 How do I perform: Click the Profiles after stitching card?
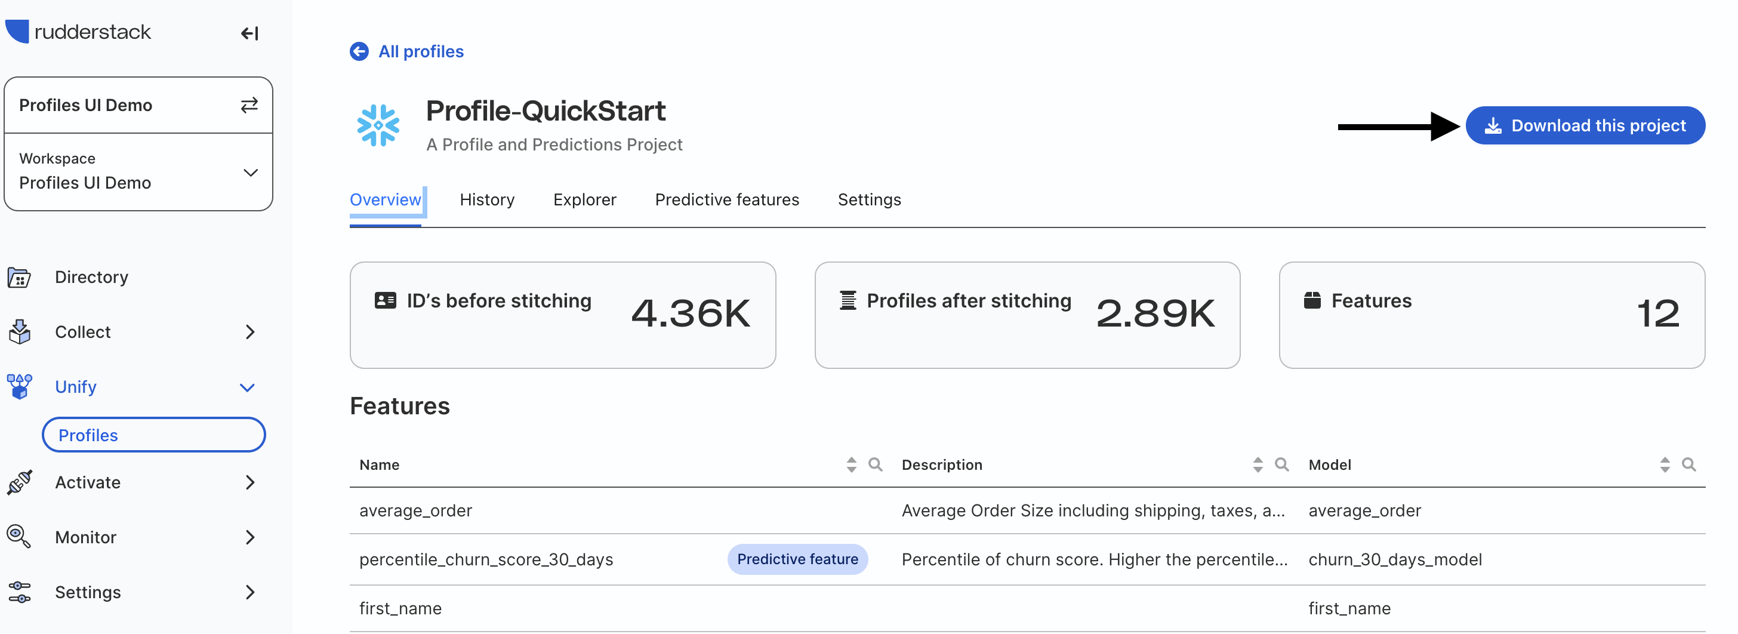(1027, 315)
